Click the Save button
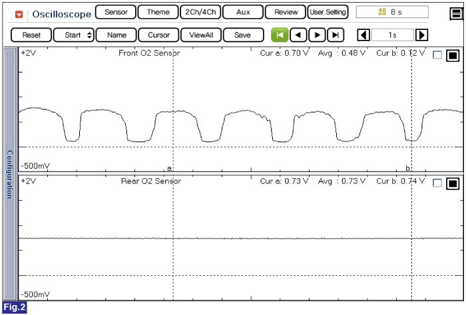The height and width of the screenshot is (315, 466). 242,35
